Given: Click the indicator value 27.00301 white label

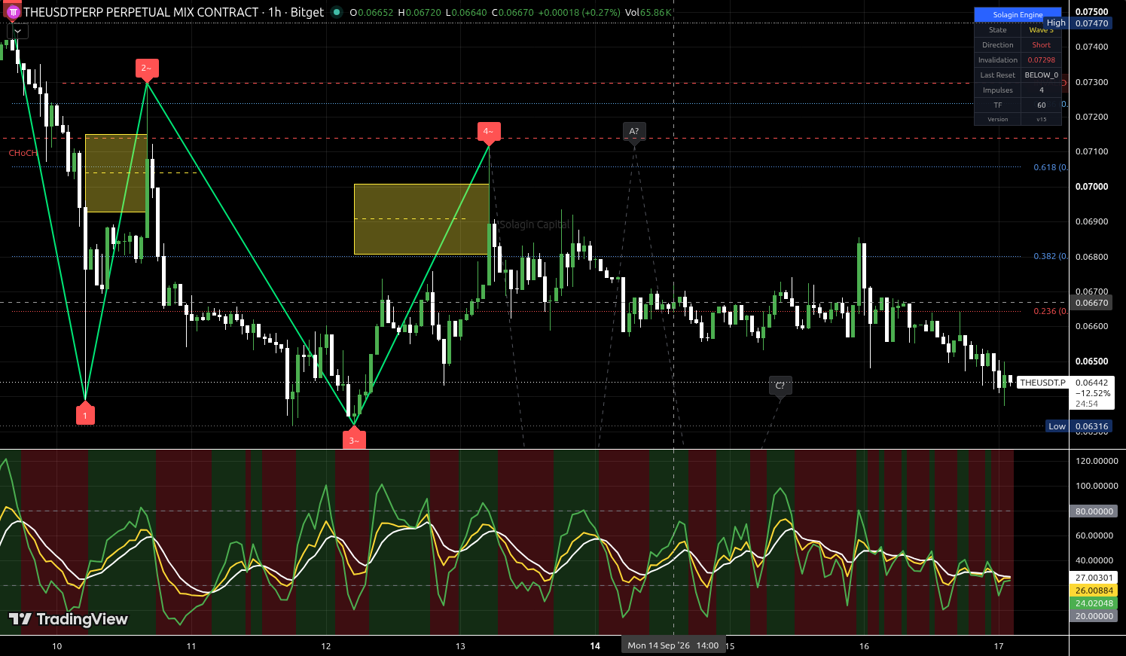Looking at the screenshot, I should tap(1094, 578).
